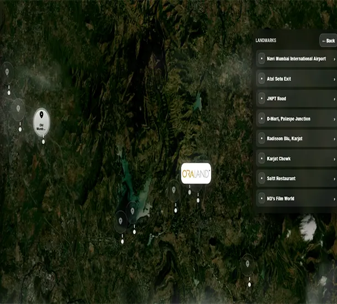Click bullet icon beside ND's Film World
Image resolution: width=337 pixels, height=304 pixels.
point(261,198)
